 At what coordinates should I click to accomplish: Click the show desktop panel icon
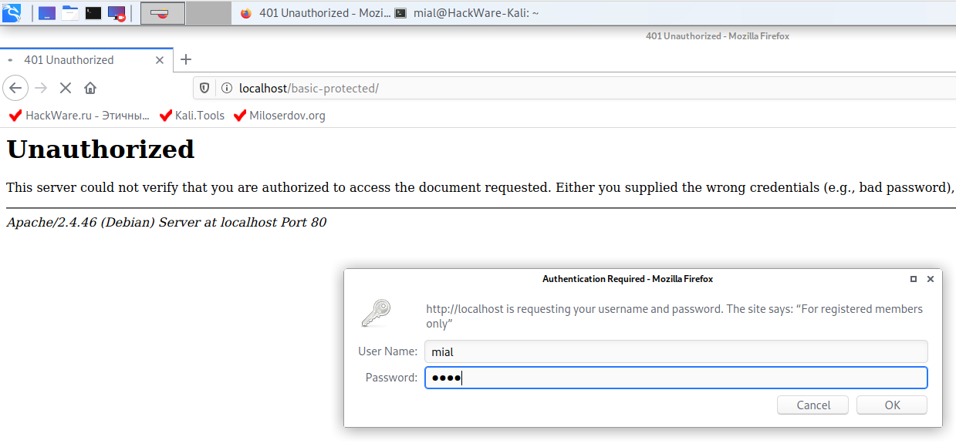click(x=47, y=13)
